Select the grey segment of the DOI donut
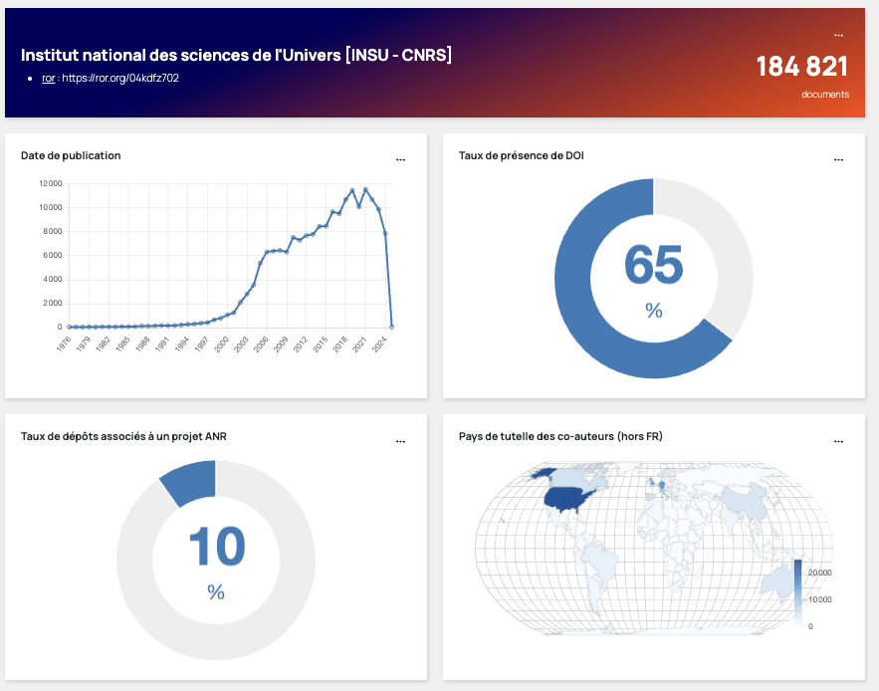This screenshot has height=691, width=879. click(x=722, y=239)
